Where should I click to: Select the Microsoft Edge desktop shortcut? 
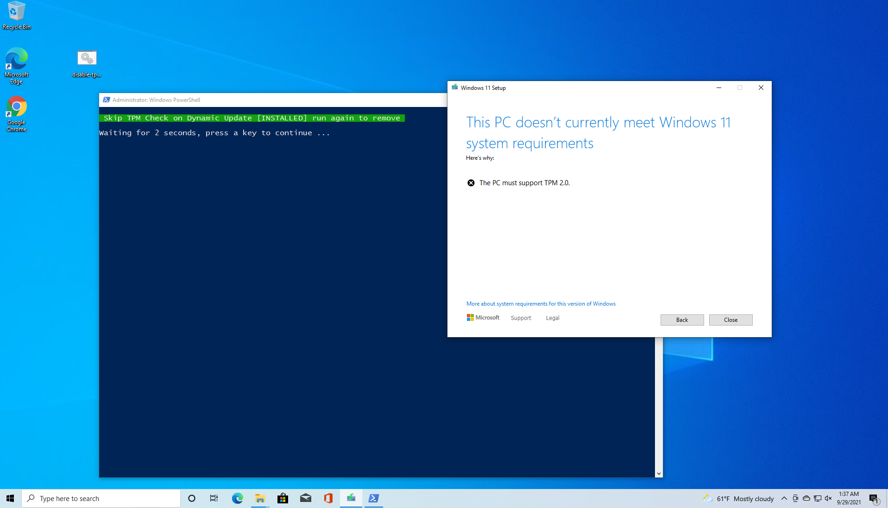pos(17,66)
